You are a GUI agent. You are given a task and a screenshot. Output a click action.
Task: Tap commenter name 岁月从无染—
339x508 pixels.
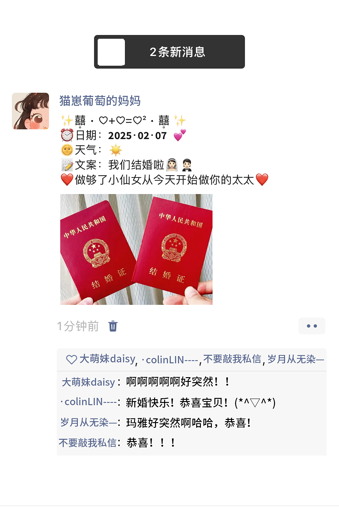89,422
